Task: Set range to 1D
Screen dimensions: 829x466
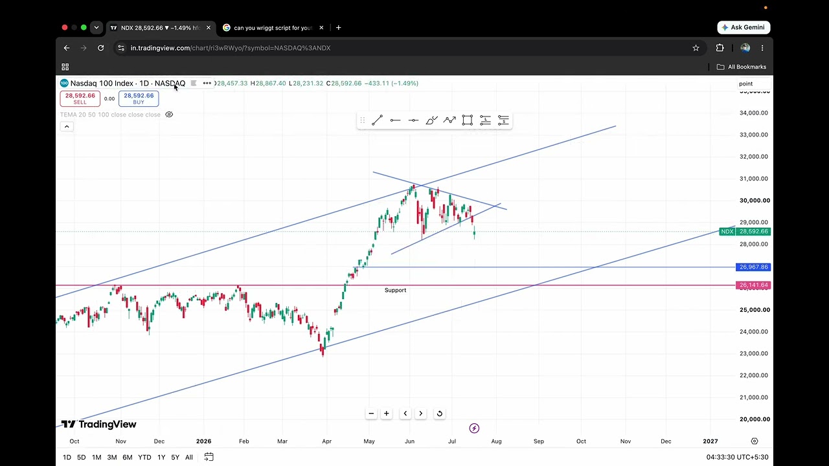Action: [67, 458]
